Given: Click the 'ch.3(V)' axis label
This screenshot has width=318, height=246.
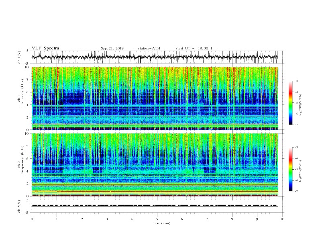Looking at the screenshot, I should pos(19,206).
